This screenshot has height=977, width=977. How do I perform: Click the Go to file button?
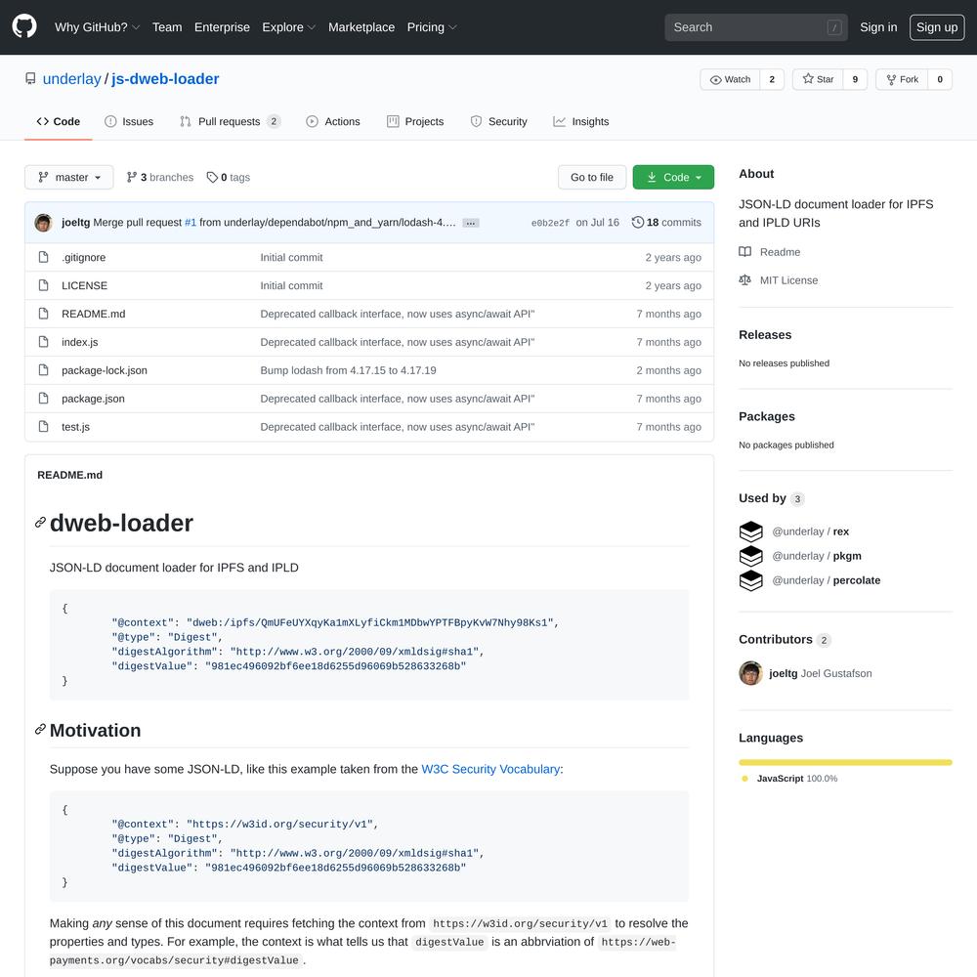click(x=592, y=178)
